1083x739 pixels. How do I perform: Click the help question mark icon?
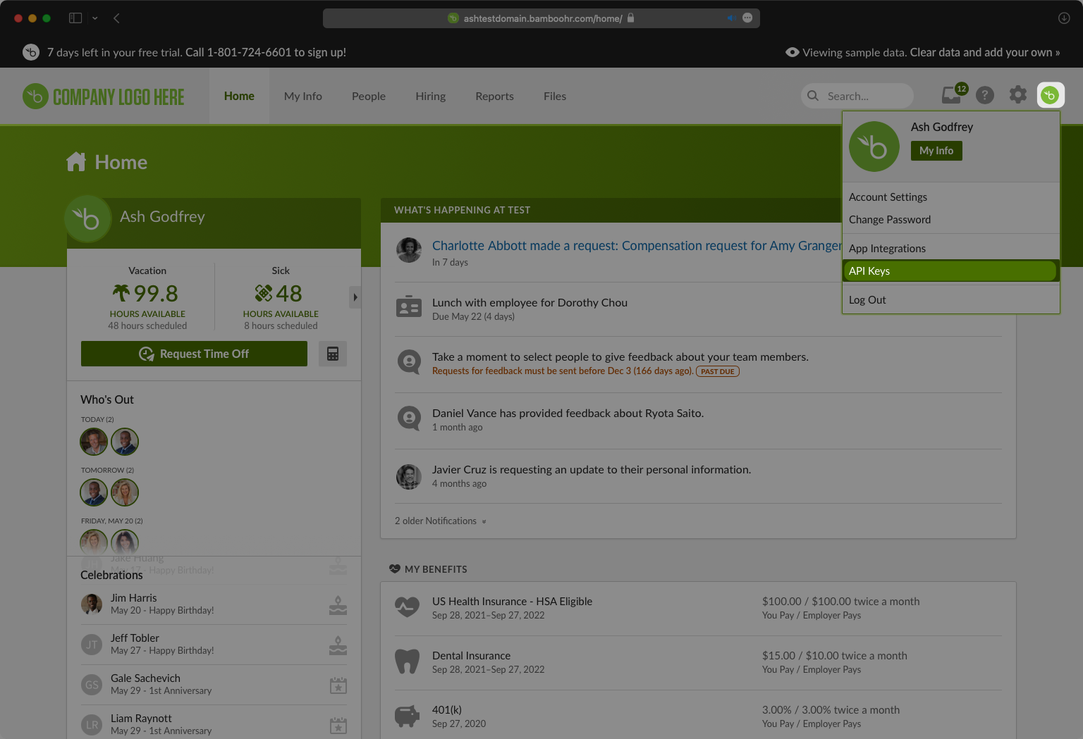pos(985,95)
